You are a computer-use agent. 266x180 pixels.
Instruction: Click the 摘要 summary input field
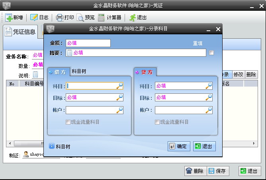(x=136, y=53)
